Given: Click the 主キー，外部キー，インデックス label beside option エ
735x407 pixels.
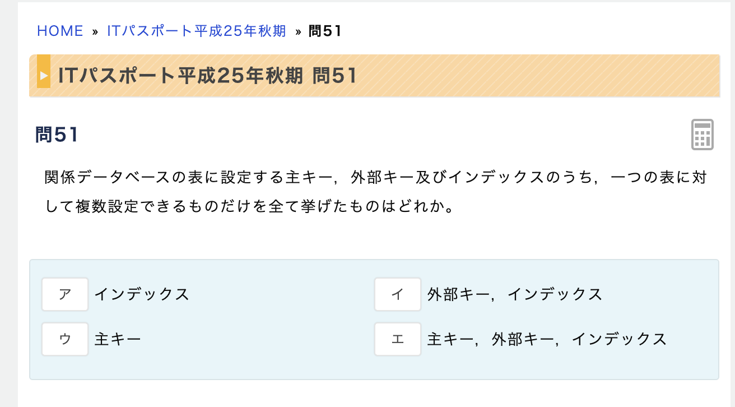Looking at the screenshot, I should (x=547, y=339).
